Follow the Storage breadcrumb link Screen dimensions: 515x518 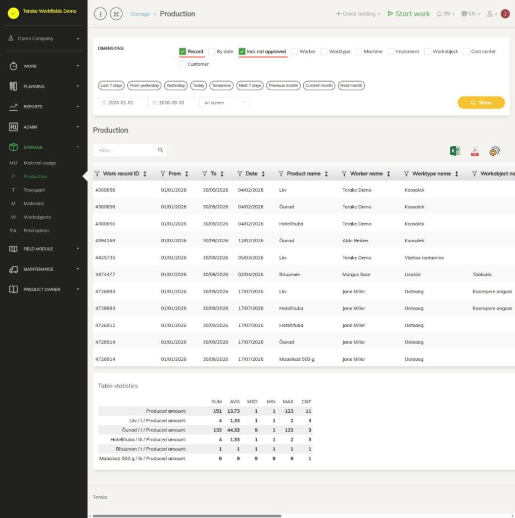click(140, 14)
